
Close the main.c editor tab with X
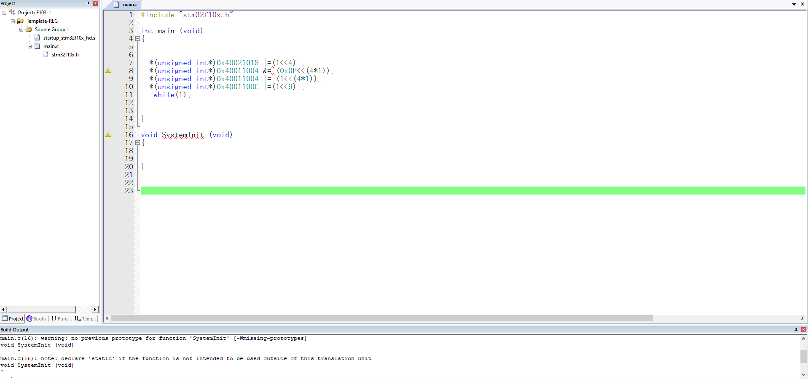[x=802, y=4]
